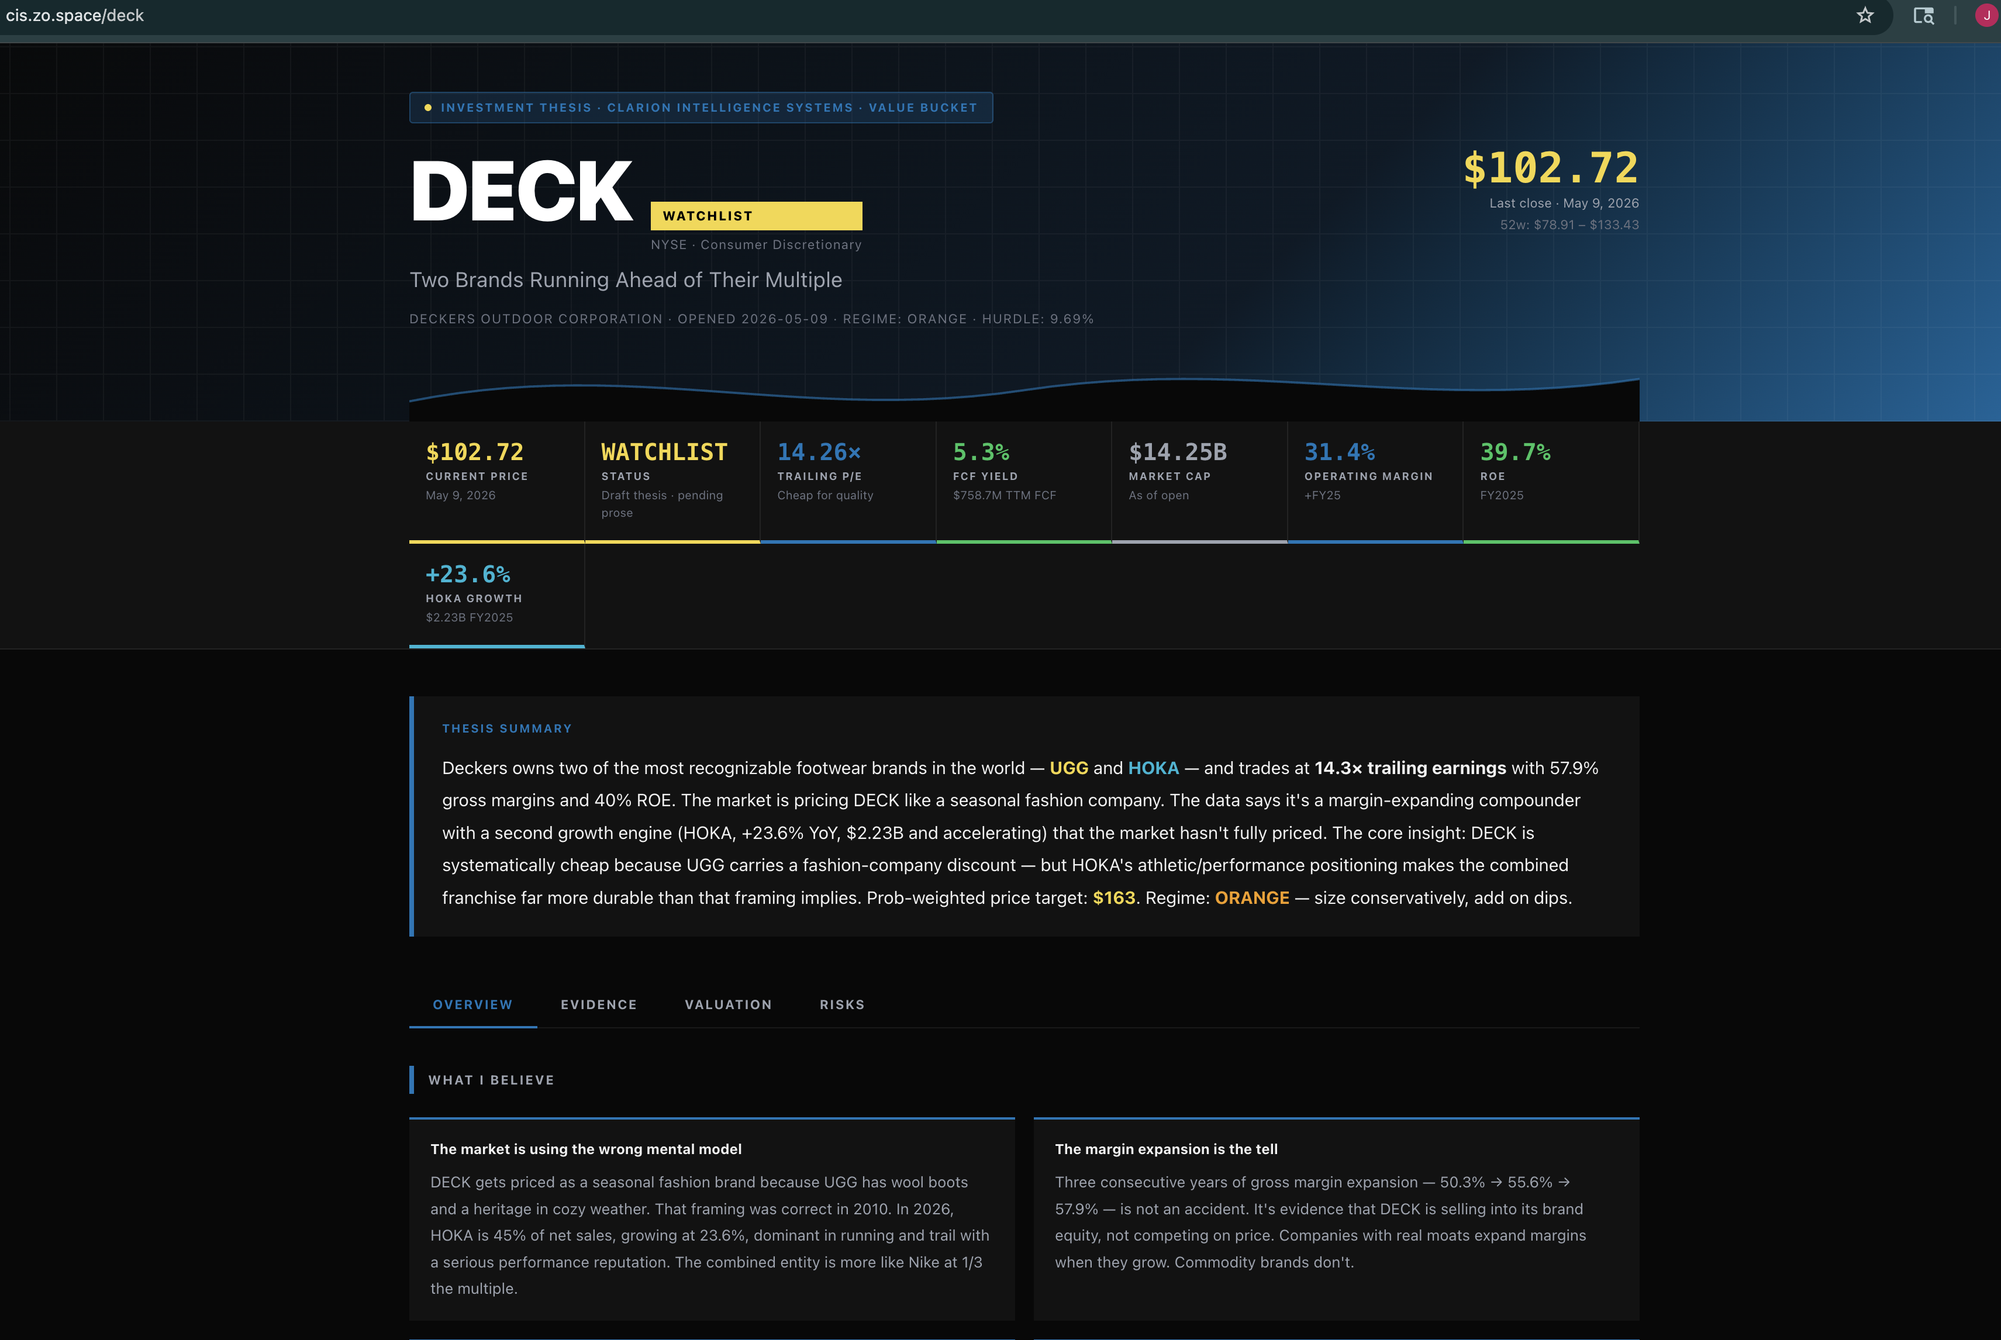Image resolution: width=2001 pixels, height=1340 pixels.
Task: Click the WHAT I BELIEVE section heading
Action: coord(491,1080)
